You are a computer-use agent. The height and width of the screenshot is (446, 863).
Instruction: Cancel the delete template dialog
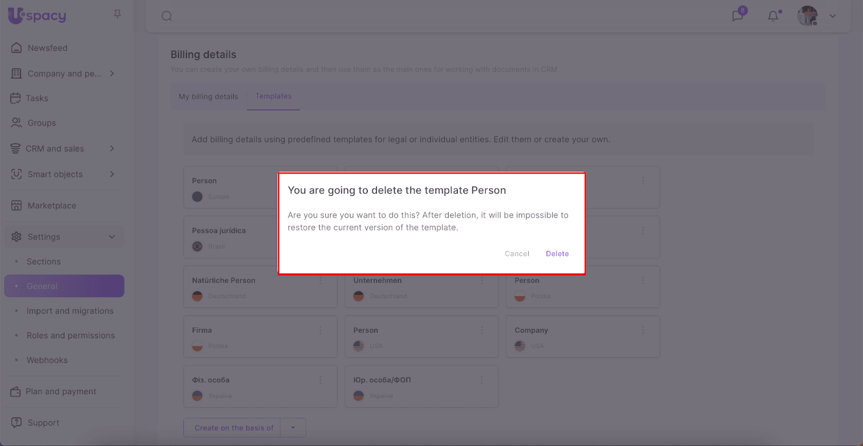point(517,253)
